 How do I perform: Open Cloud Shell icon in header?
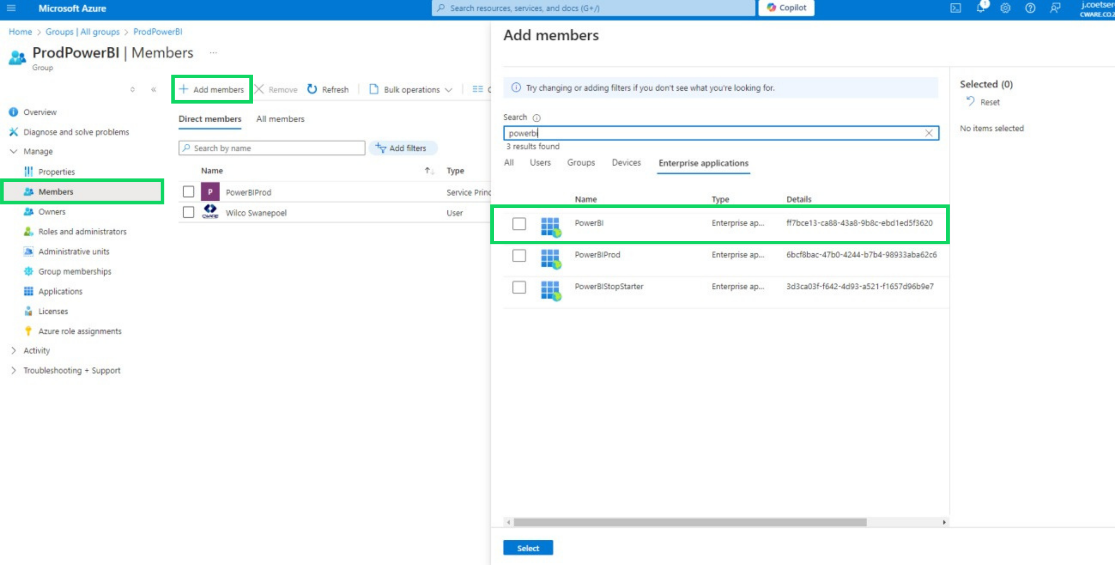tap(955, 8)
